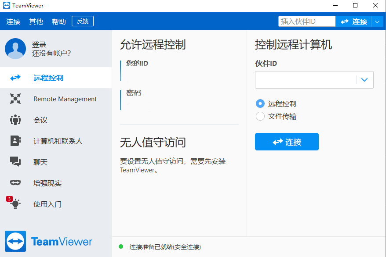Minimize the TeamViewer window
The image size is (386, 257).
click(x=335, y=5)
